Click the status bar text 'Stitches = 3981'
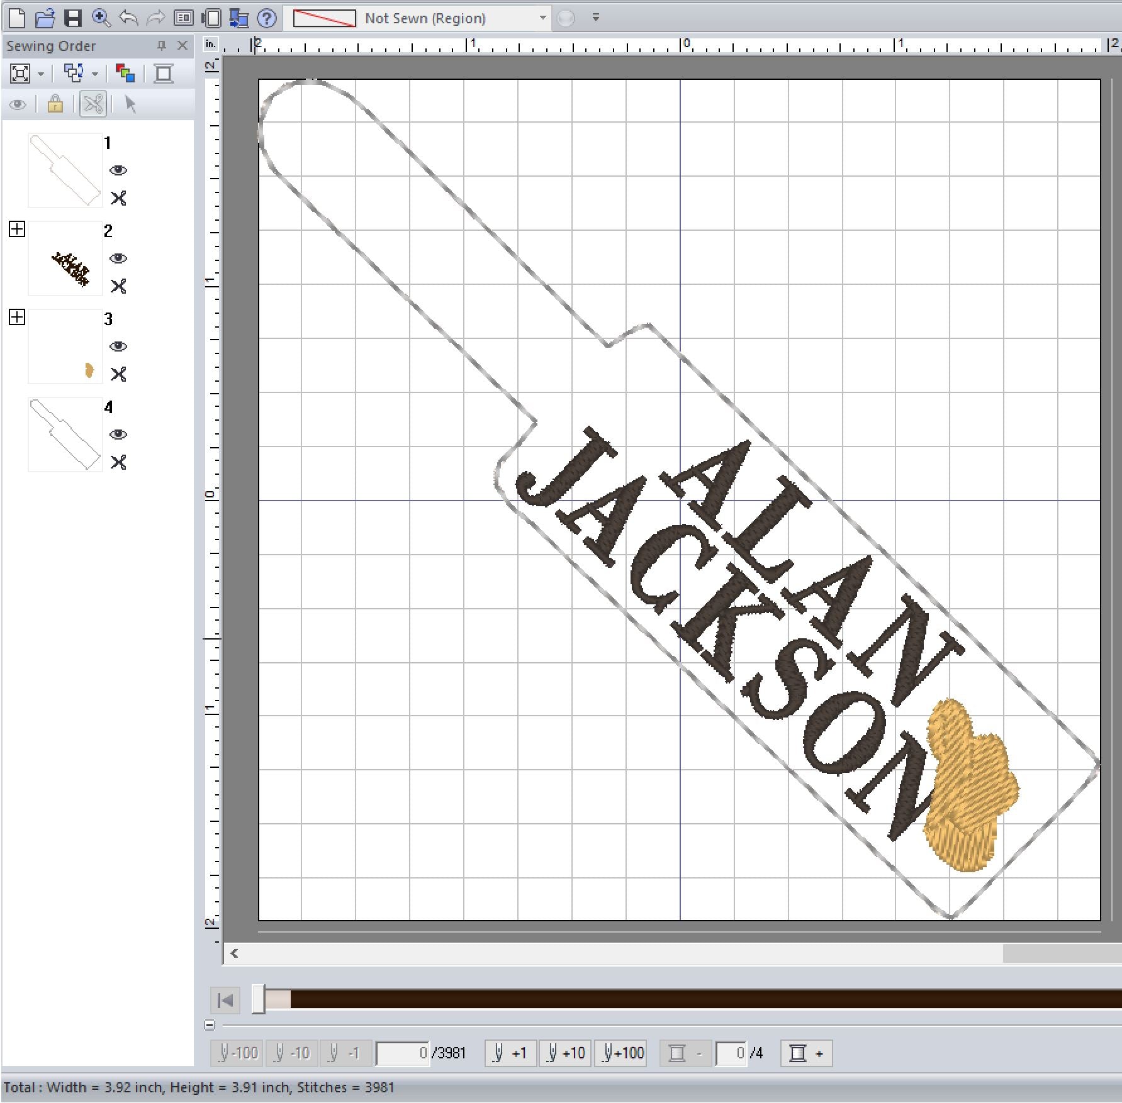 point(345,1087)
